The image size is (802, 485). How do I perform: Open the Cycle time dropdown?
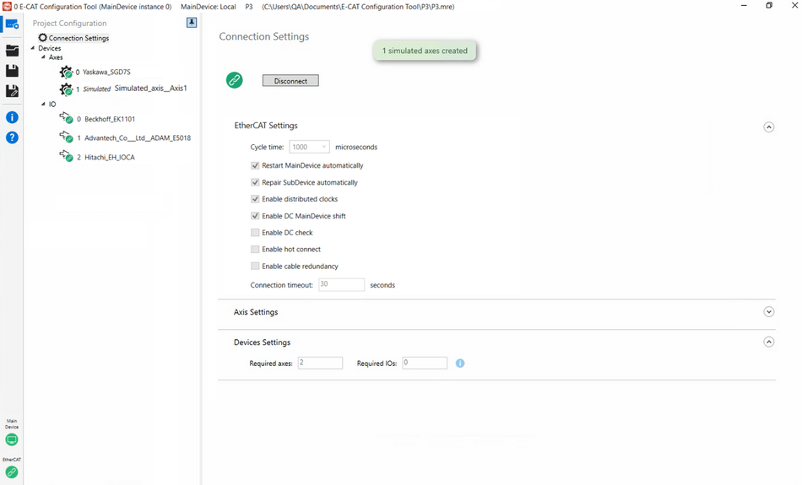(x=309, y=147)
